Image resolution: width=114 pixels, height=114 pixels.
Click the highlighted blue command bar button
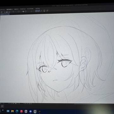pos(38,11)
